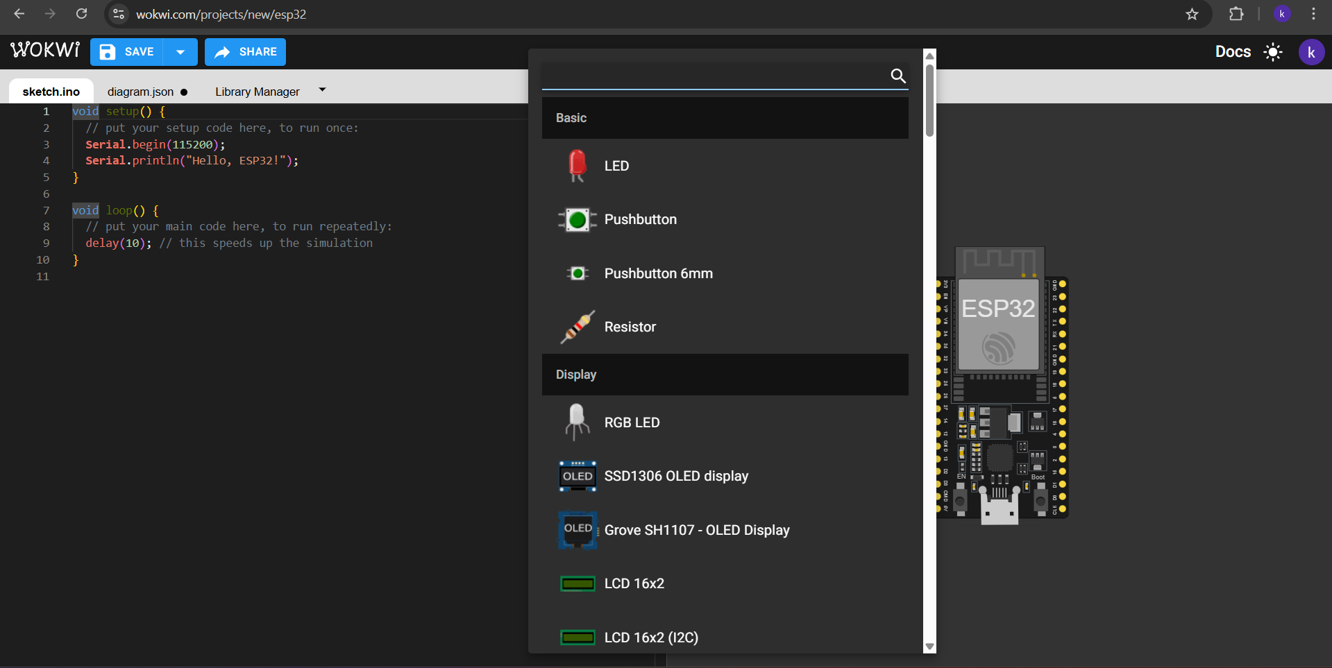Image resolution: width=1332 pixels, height=668 pixels.
Task: Select the Resistor entry label
Action: (x=630, y=327)
